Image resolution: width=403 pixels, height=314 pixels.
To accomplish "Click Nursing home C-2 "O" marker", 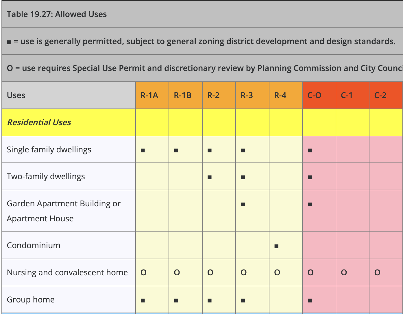I will (x=377, y=272).
